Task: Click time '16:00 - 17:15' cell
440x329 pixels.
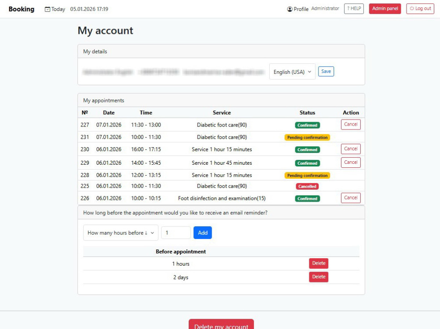Action: pos(146,149)
